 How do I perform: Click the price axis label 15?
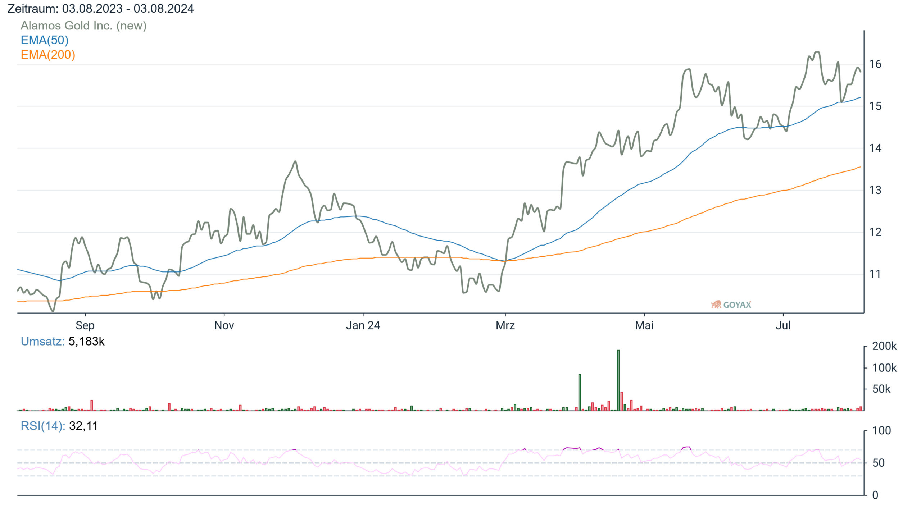pyautogui.click(x=875, y=106)
